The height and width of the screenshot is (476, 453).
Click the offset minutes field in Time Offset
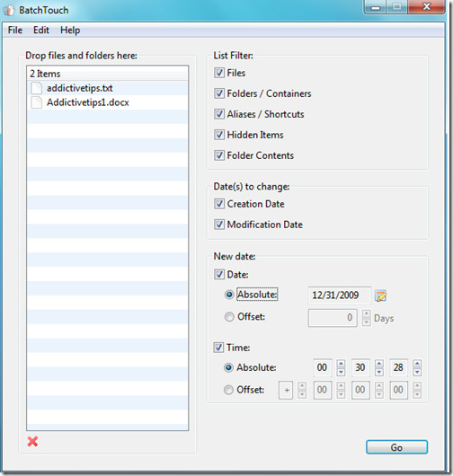[x=360, y=390]
